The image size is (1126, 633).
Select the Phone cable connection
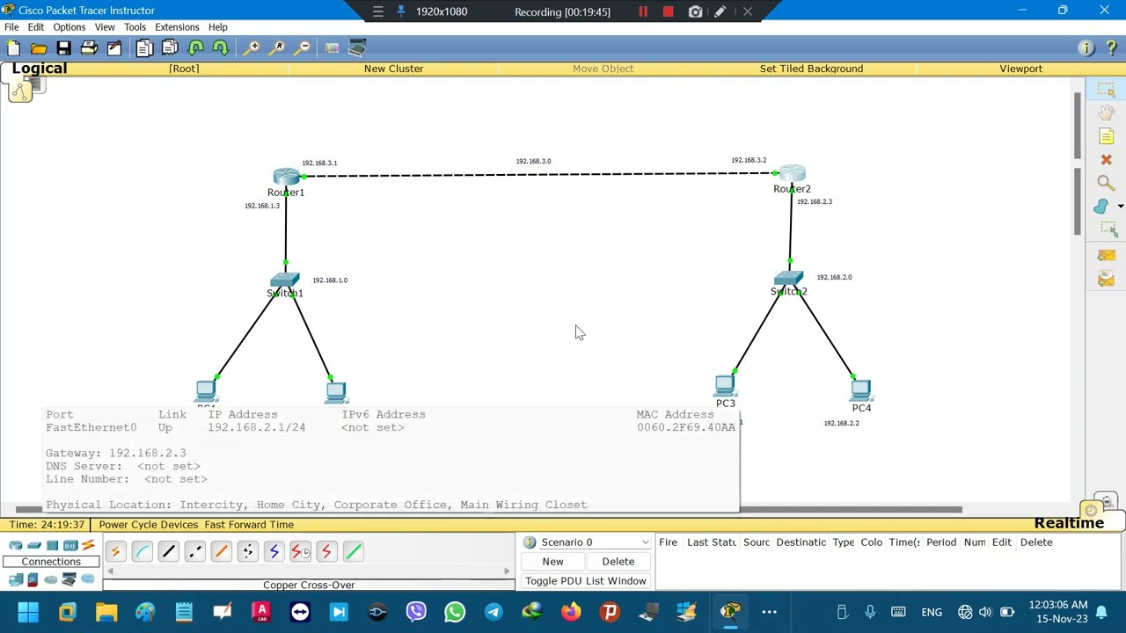(x=247, y=551)
